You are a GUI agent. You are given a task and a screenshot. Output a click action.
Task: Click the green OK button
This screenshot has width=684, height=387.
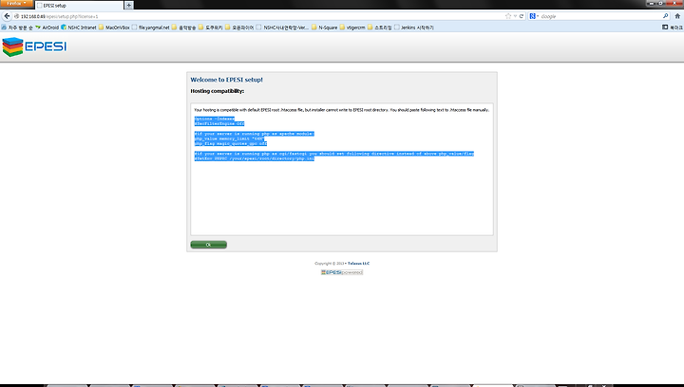(208, 245)
